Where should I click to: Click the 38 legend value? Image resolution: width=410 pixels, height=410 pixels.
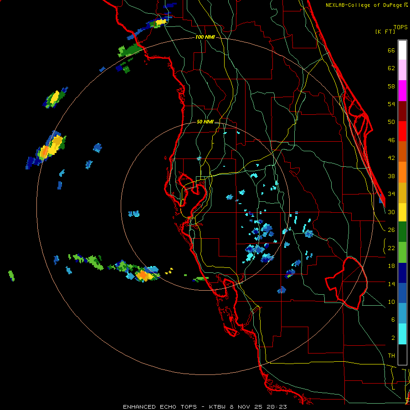coord(391,176)
